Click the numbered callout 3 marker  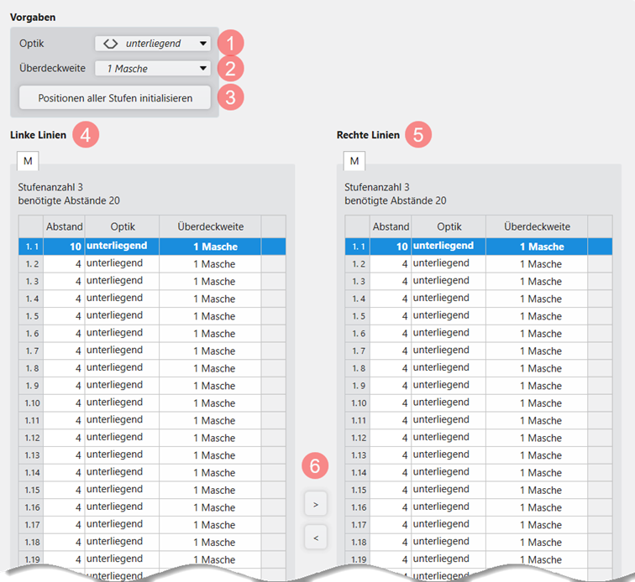[x=230, y=96]
